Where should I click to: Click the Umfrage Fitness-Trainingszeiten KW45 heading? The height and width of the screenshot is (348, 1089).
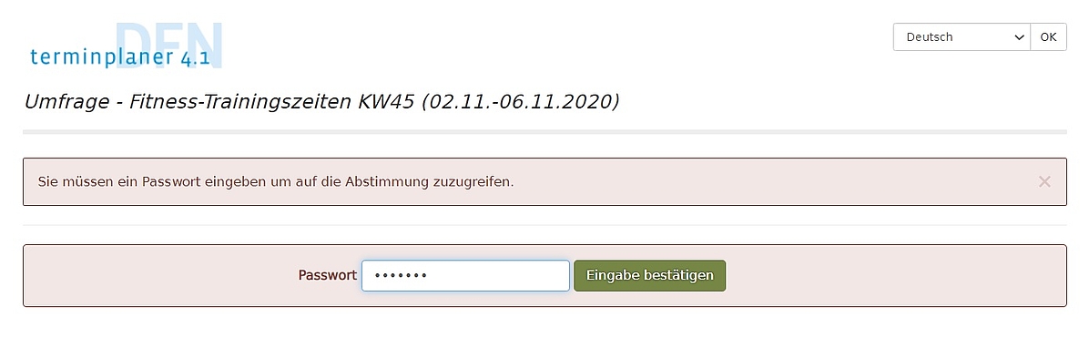(x=321, y=102)
